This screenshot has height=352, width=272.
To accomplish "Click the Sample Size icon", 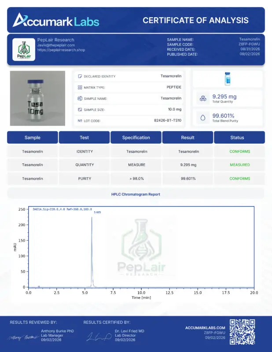I will pyautogui.click(x=80, y=110).
